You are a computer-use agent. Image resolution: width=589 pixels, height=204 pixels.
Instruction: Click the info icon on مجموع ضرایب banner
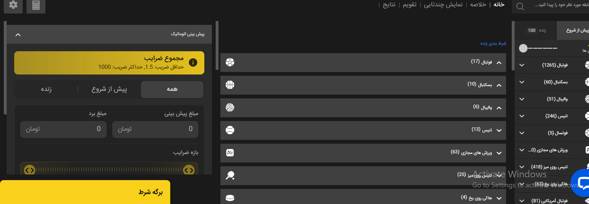[x=193, y=63]
